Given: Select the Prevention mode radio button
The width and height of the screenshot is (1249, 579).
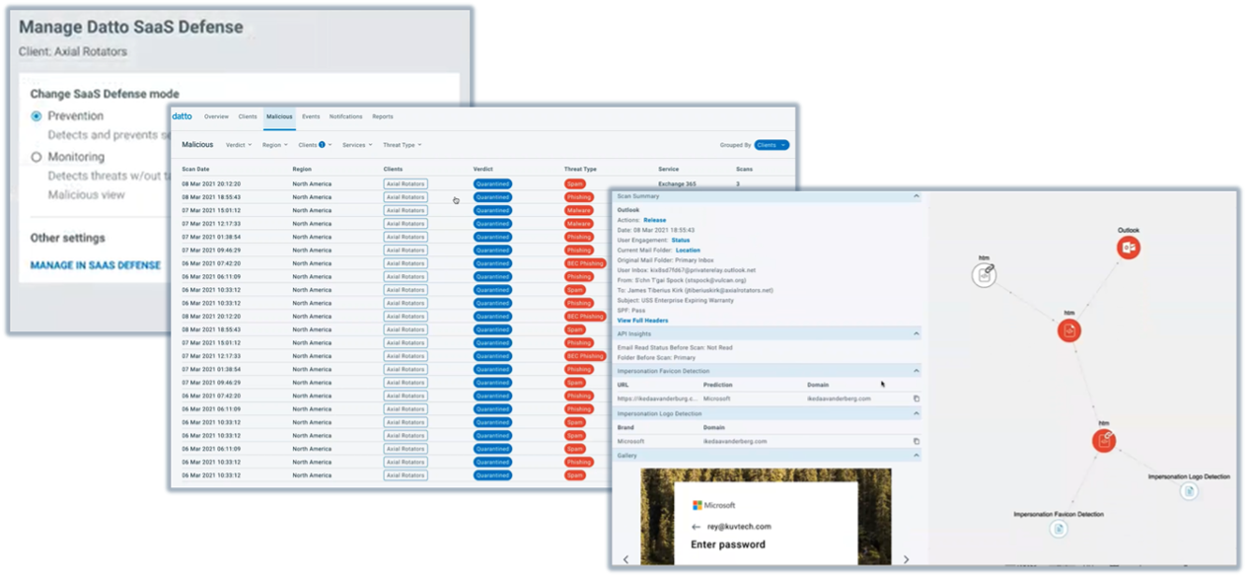Looking at the screenshot, I should click(x=37, y=116).
